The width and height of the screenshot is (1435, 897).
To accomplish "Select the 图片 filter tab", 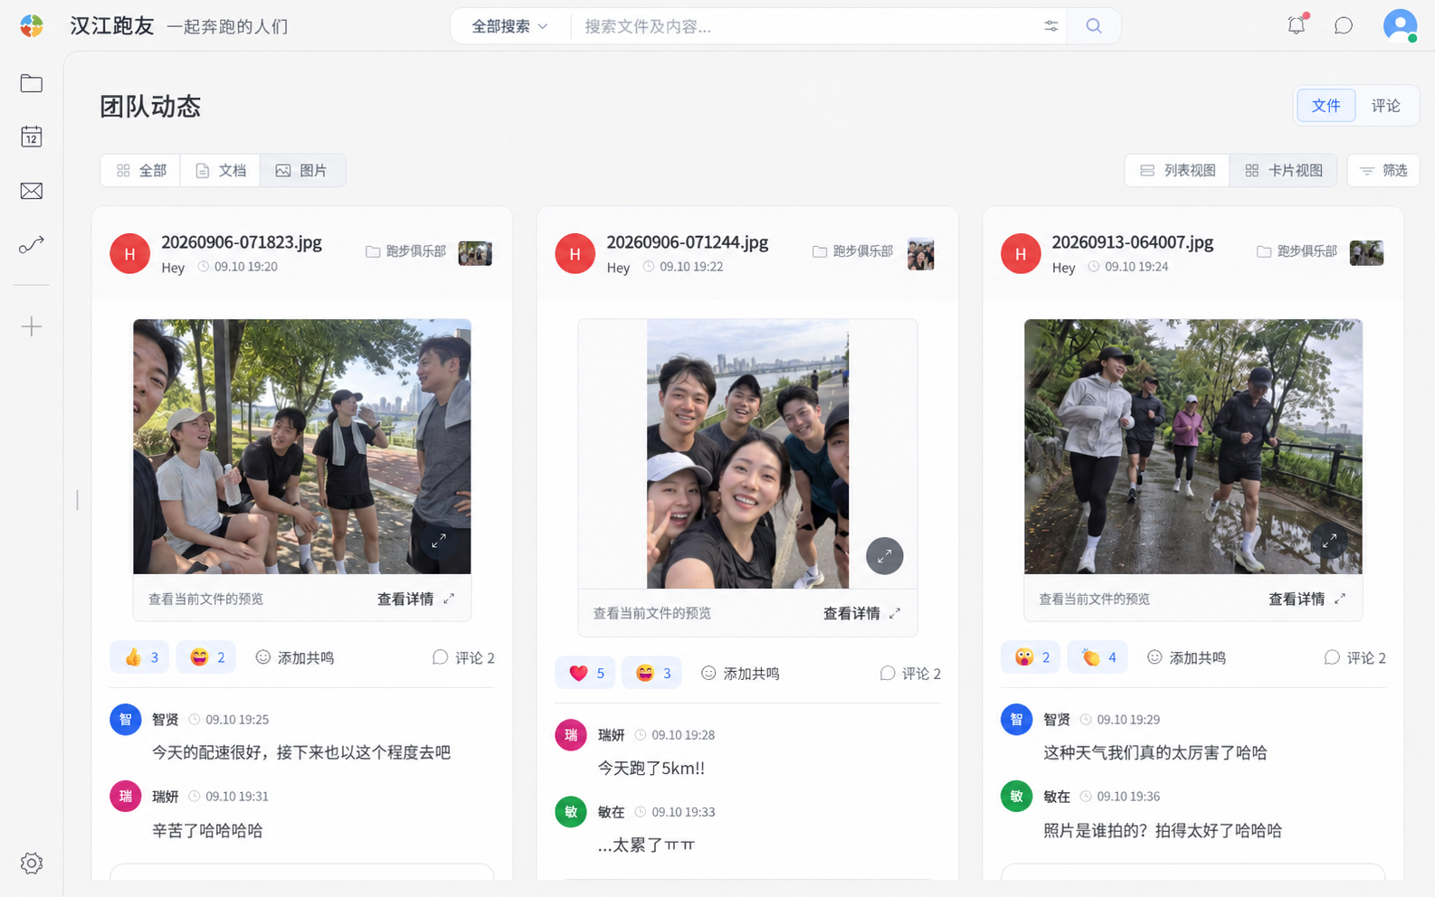I will coord(302,170).
